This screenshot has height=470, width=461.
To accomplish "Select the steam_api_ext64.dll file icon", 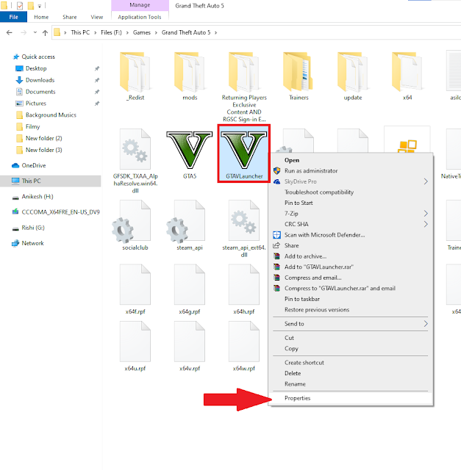I will (244, 220).
